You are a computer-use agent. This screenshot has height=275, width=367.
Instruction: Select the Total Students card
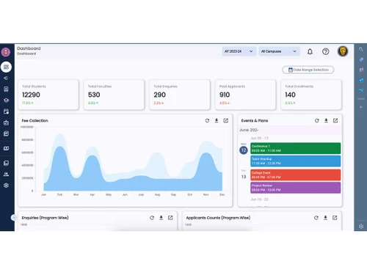(48, 95)
